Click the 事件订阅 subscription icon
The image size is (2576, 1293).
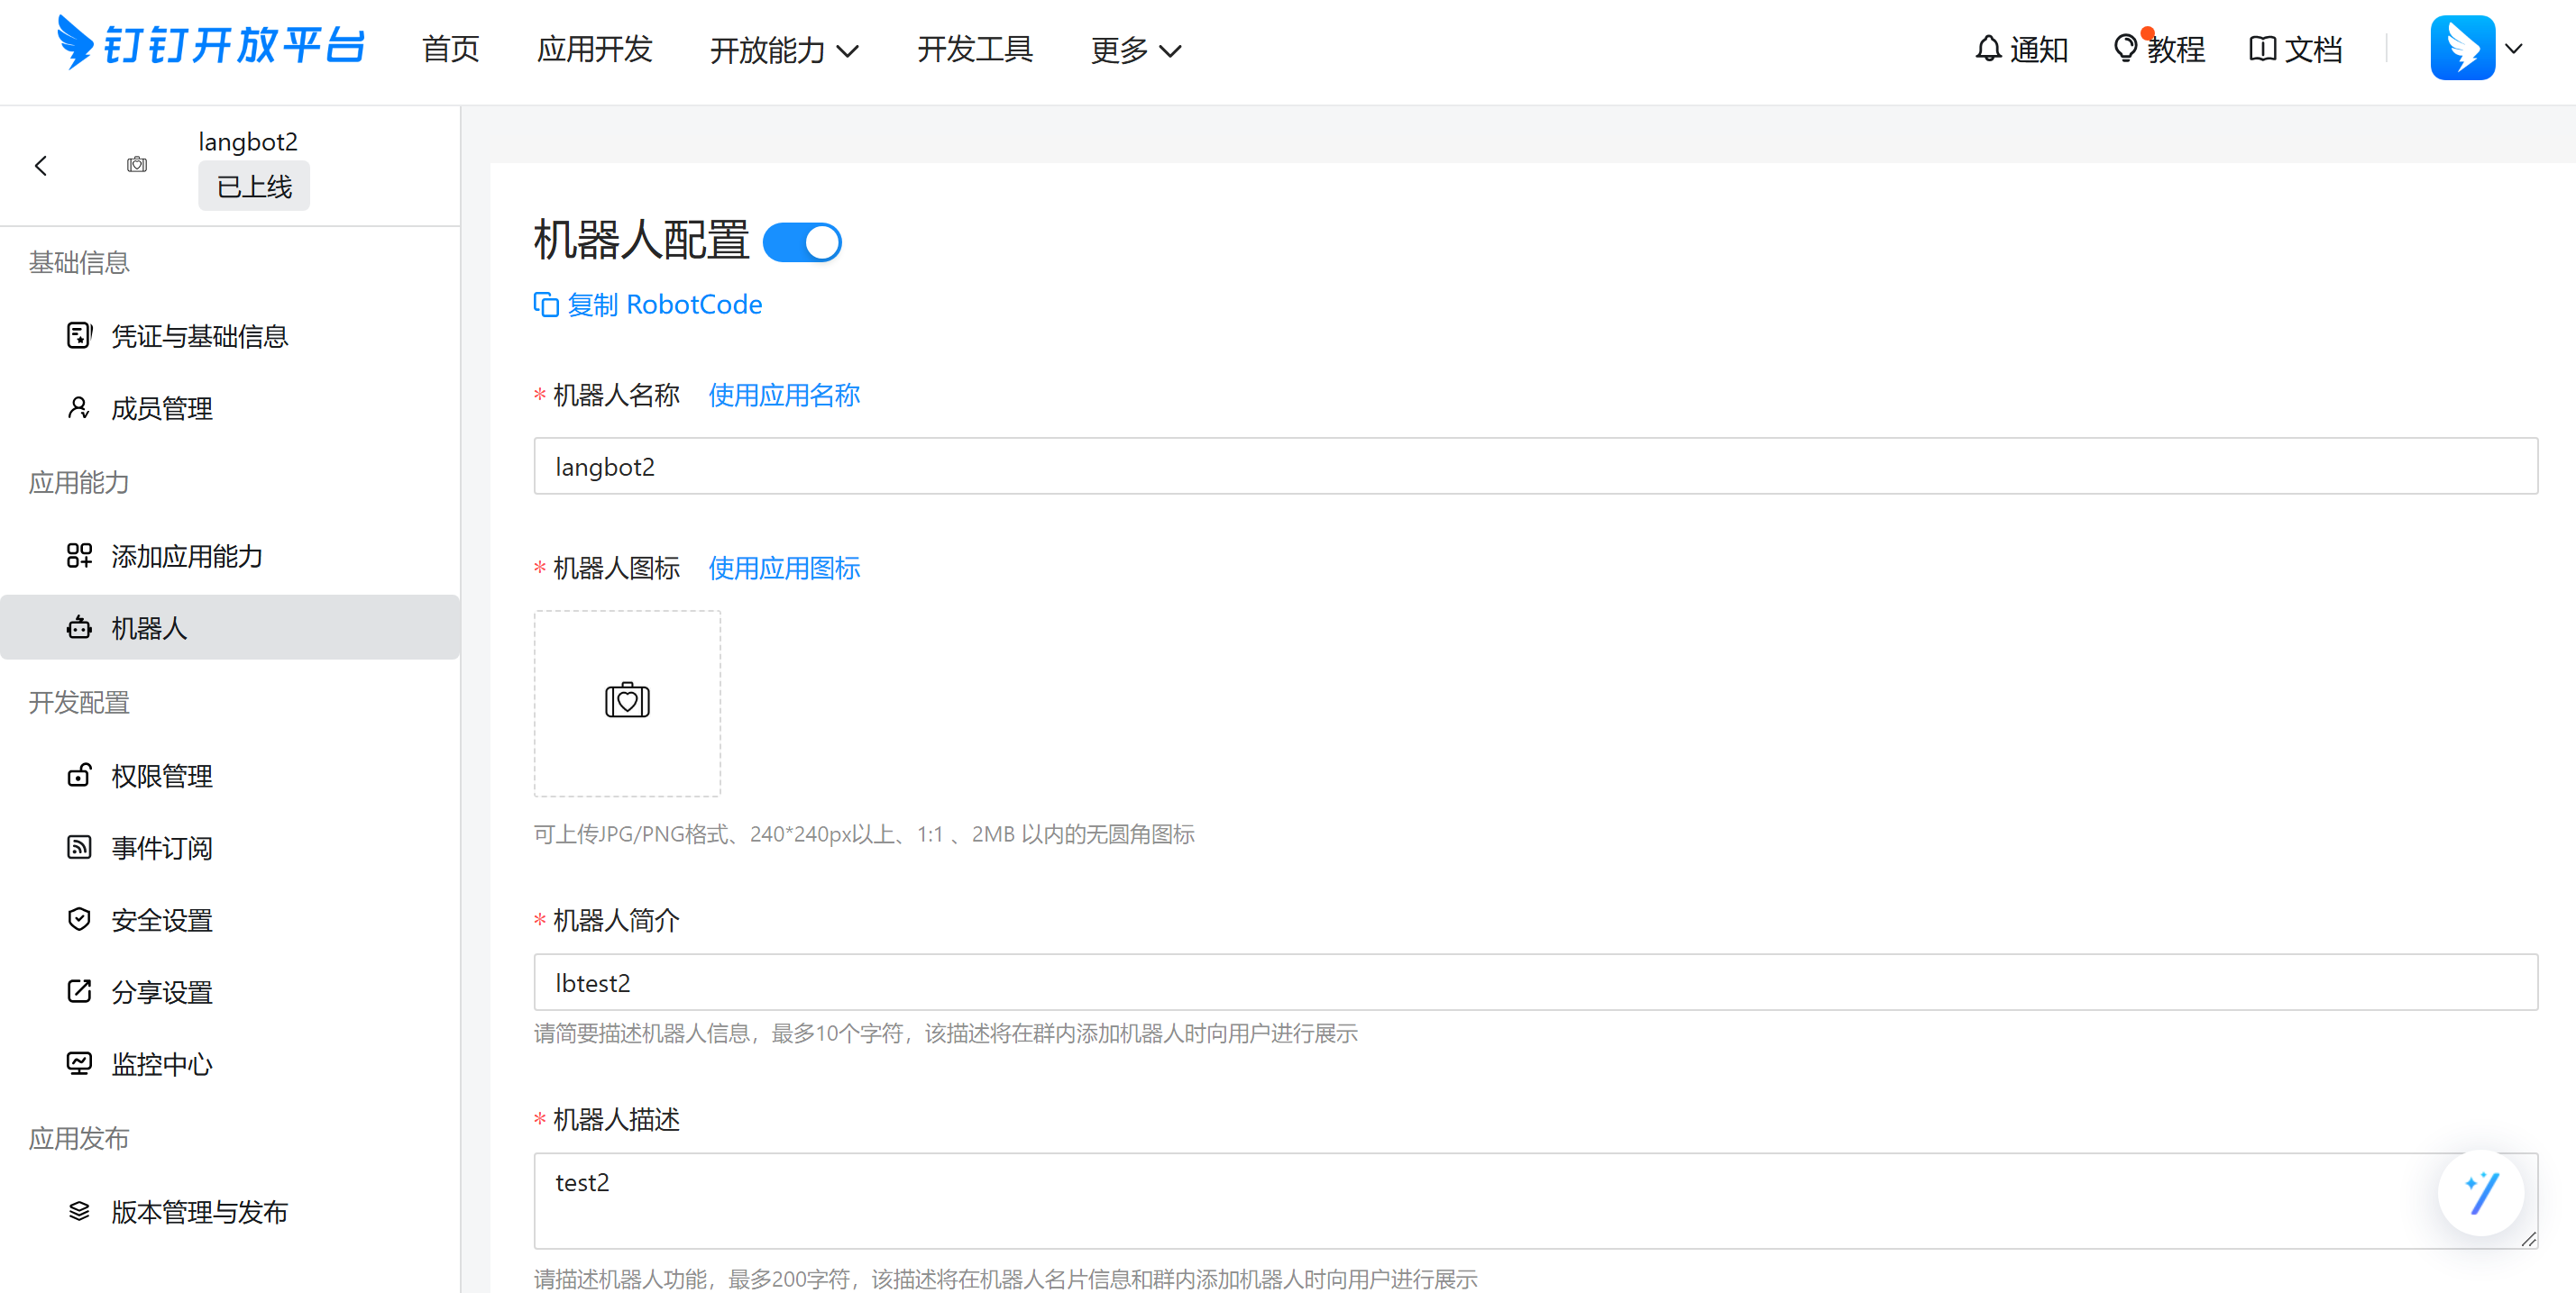(79, 846)
